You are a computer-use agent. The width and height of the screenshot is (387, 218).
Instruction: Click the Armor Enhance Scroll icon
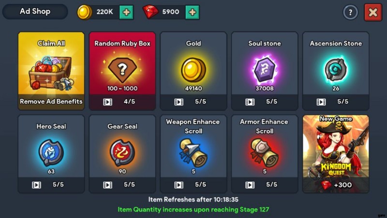(265, 153)
